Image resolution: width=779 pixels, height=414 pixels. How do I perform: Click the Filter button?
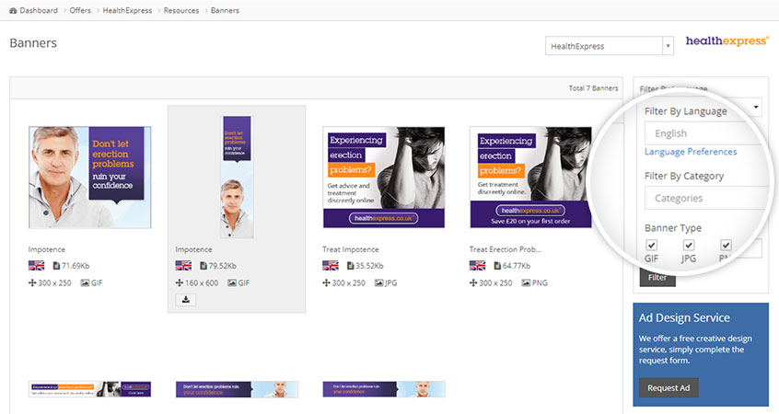[657, 278]
